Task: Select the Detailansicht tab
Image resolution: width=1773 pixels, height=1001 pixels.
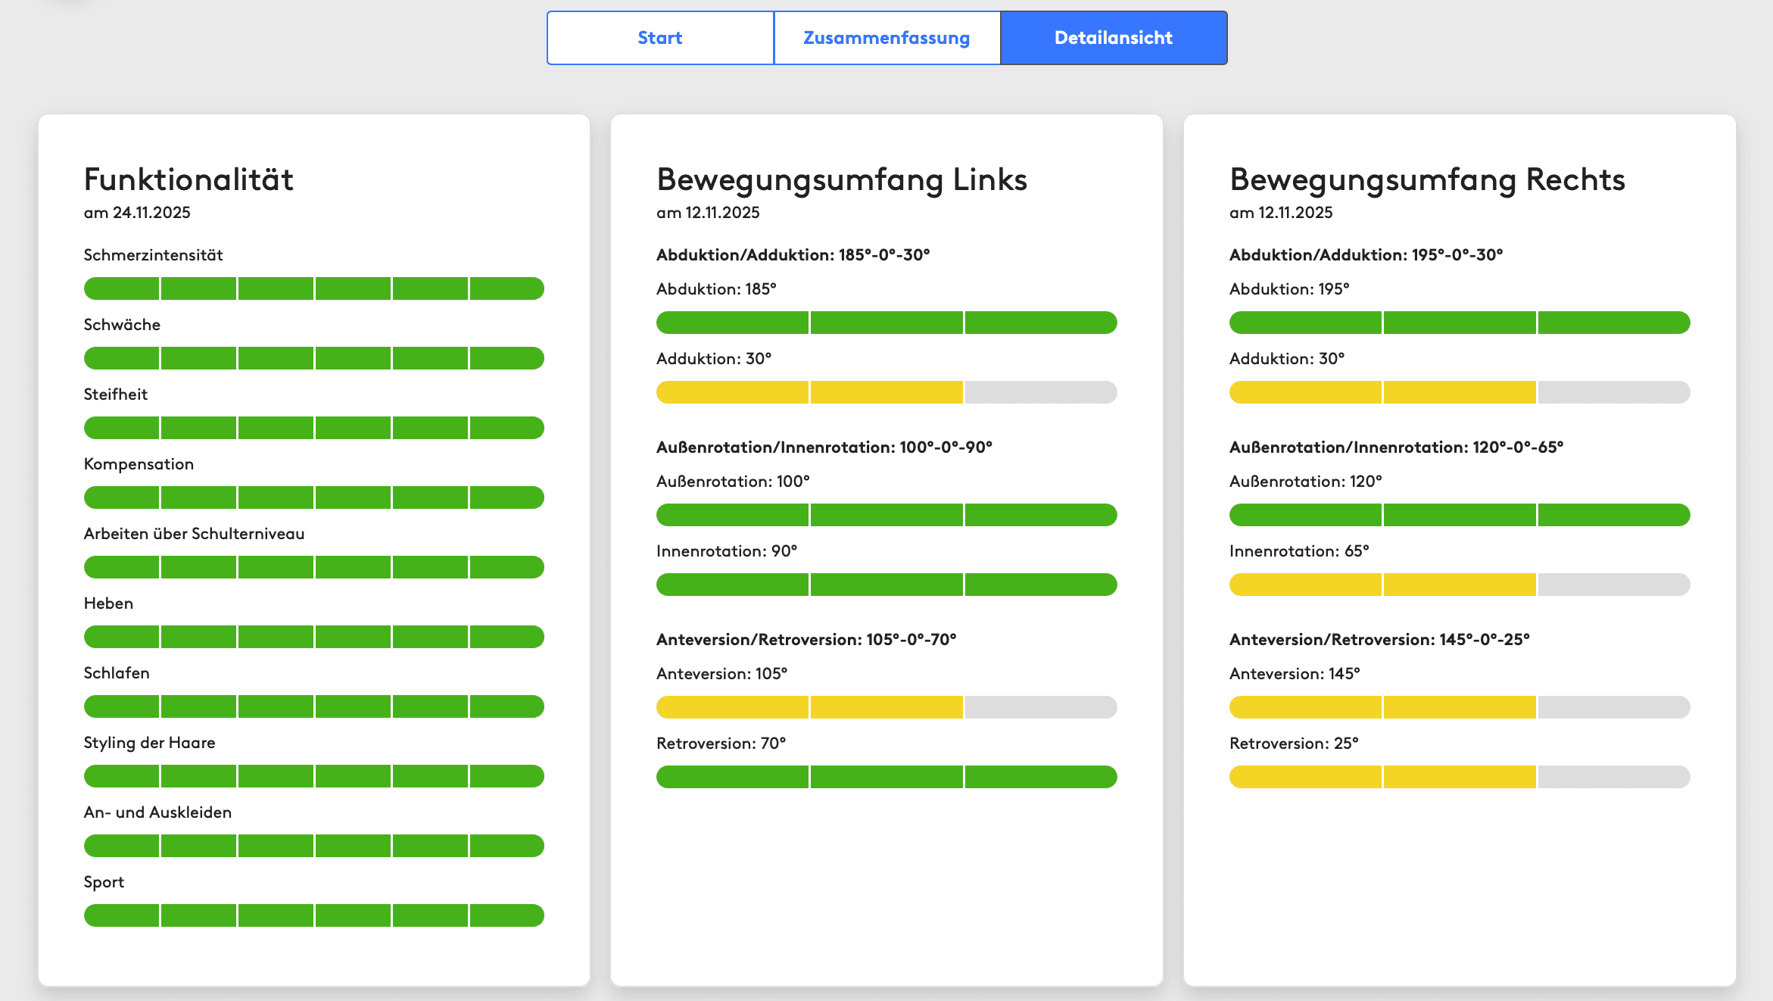Action: click(x=1113, y=38)
